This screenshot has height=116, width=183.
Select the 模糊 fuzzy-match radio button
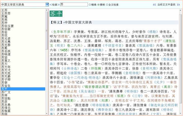click(99, 5)
